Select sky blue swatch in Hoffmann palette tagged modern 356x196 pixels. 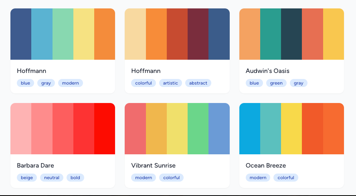tap(42, 34)
